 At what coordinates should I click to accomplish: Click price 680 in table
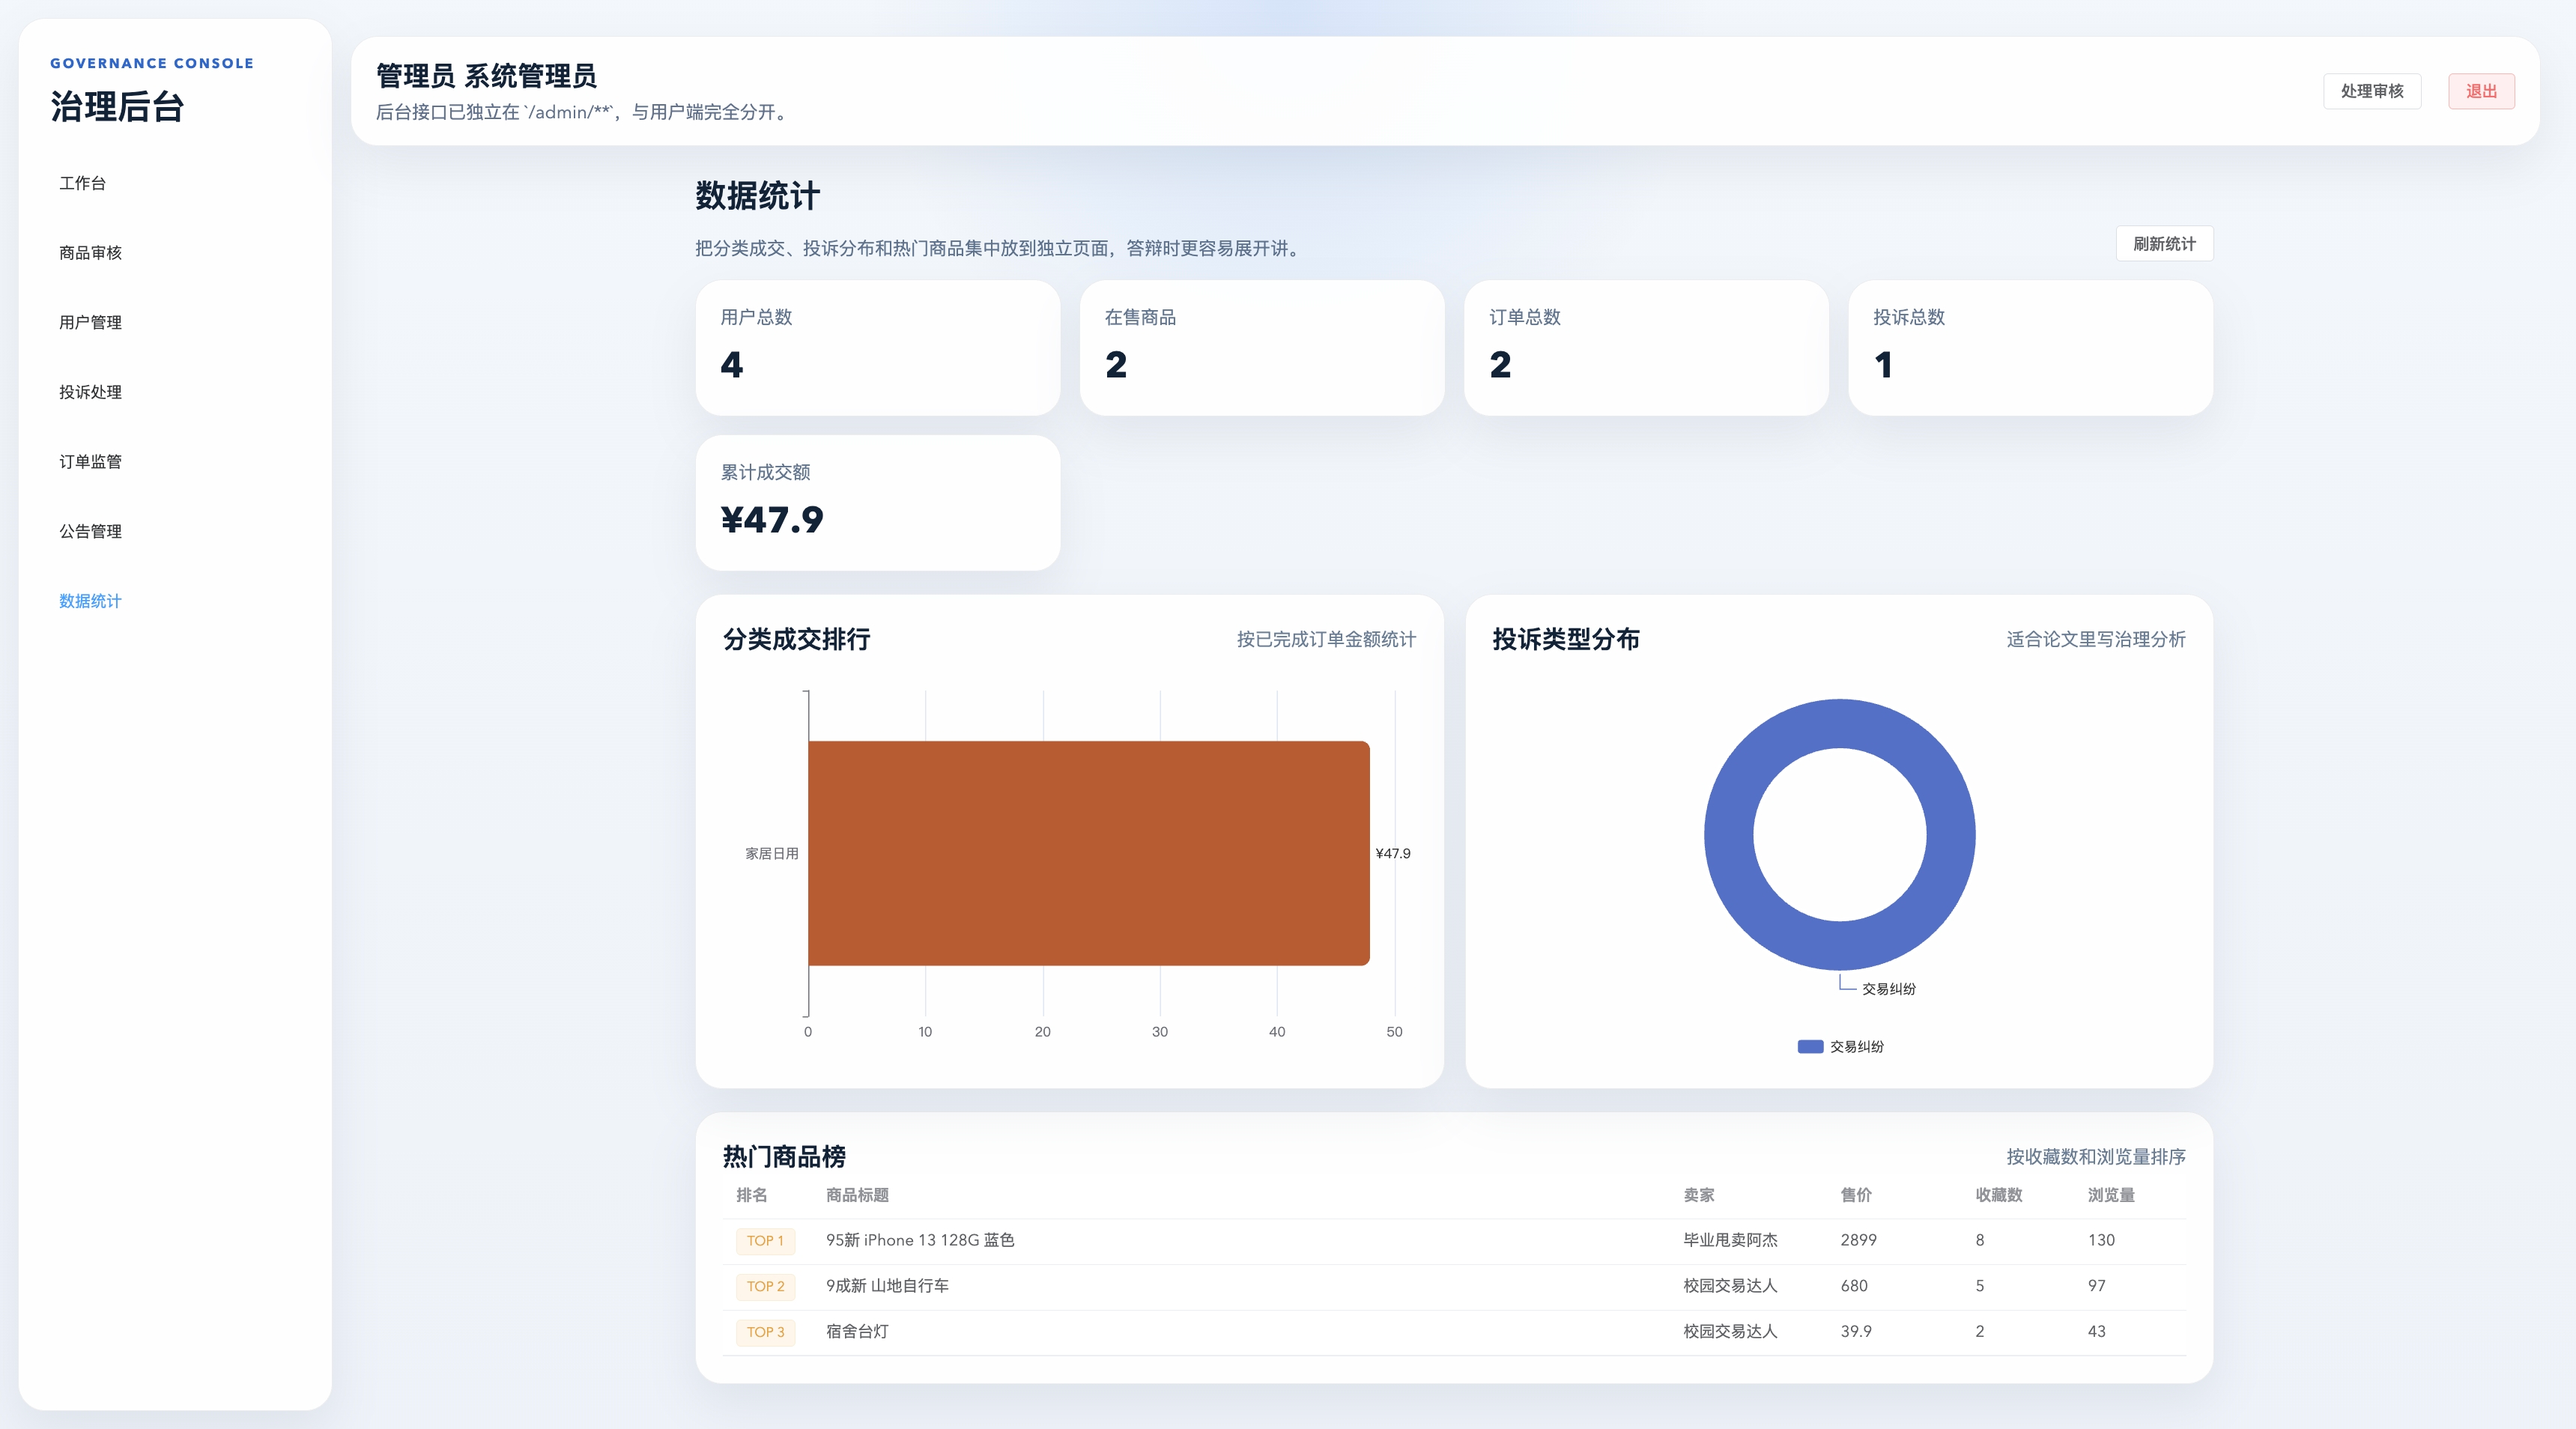click(x=1854, y=1286)
